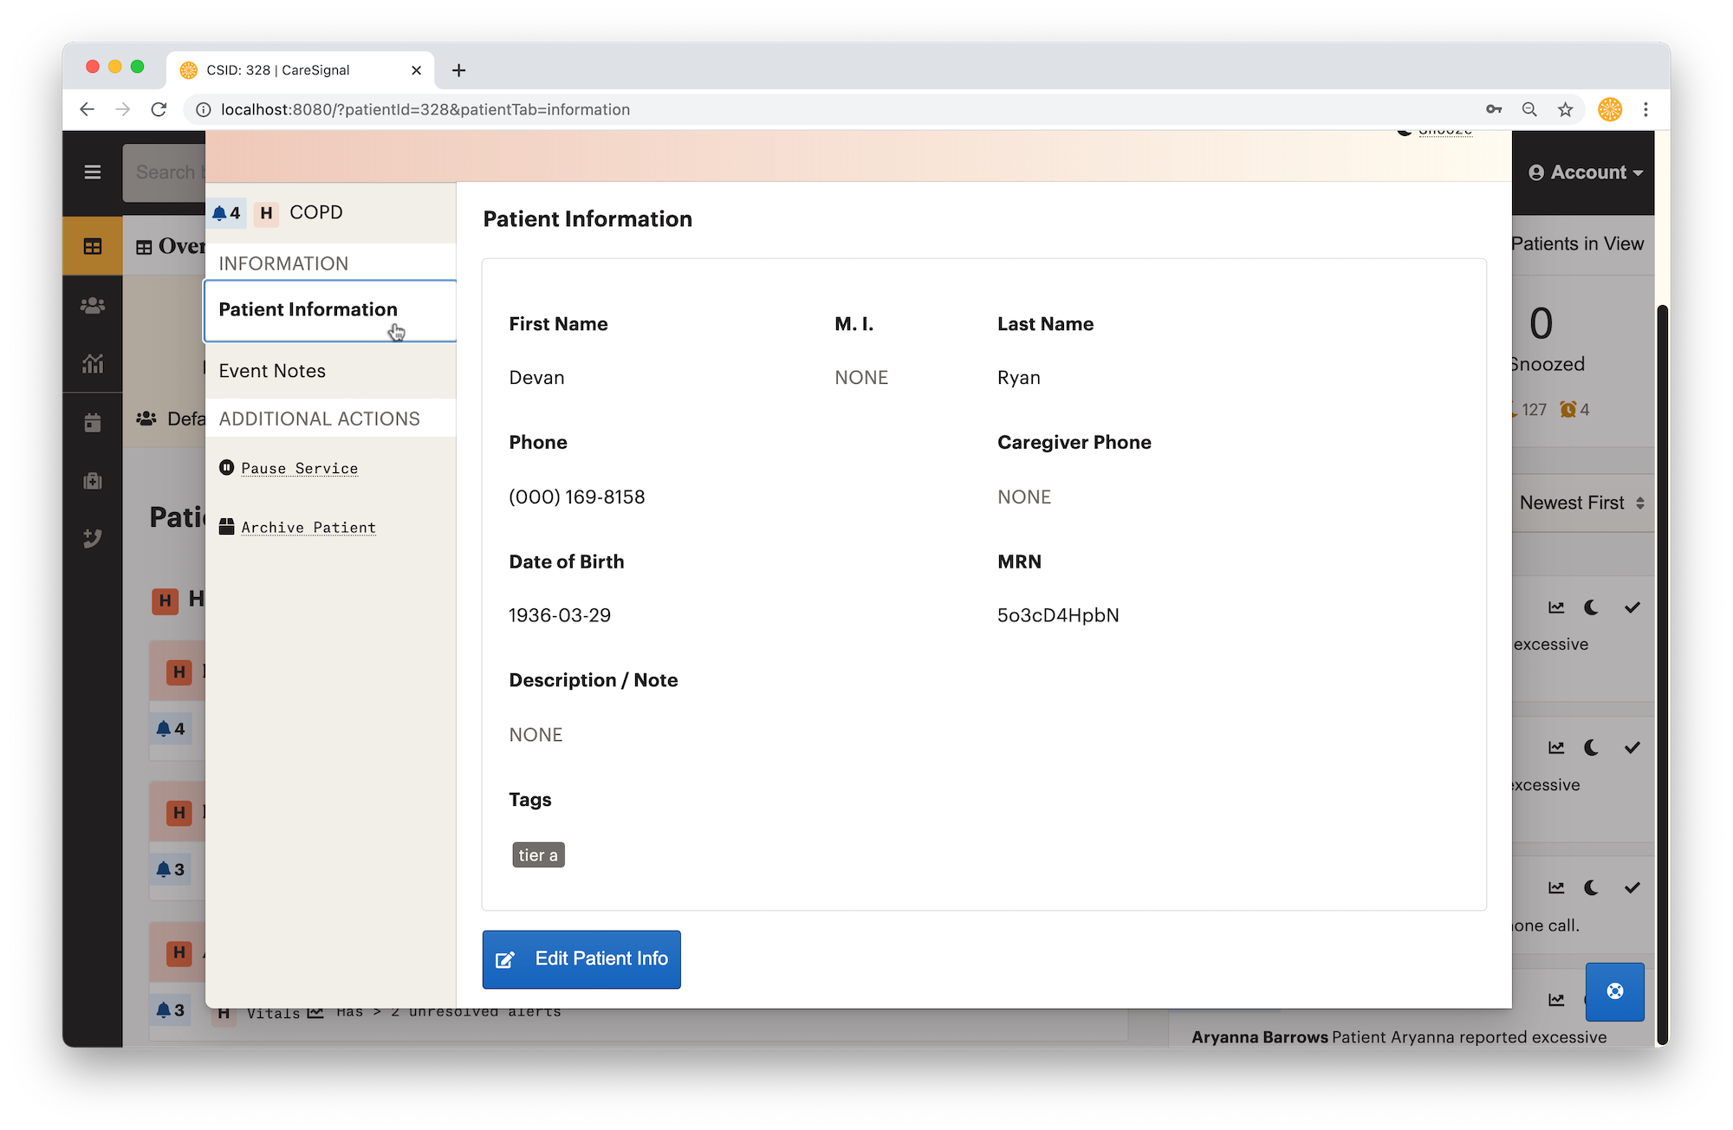
Task: Click the page vertical scrollbar
Action: [x=1662, y=674]
